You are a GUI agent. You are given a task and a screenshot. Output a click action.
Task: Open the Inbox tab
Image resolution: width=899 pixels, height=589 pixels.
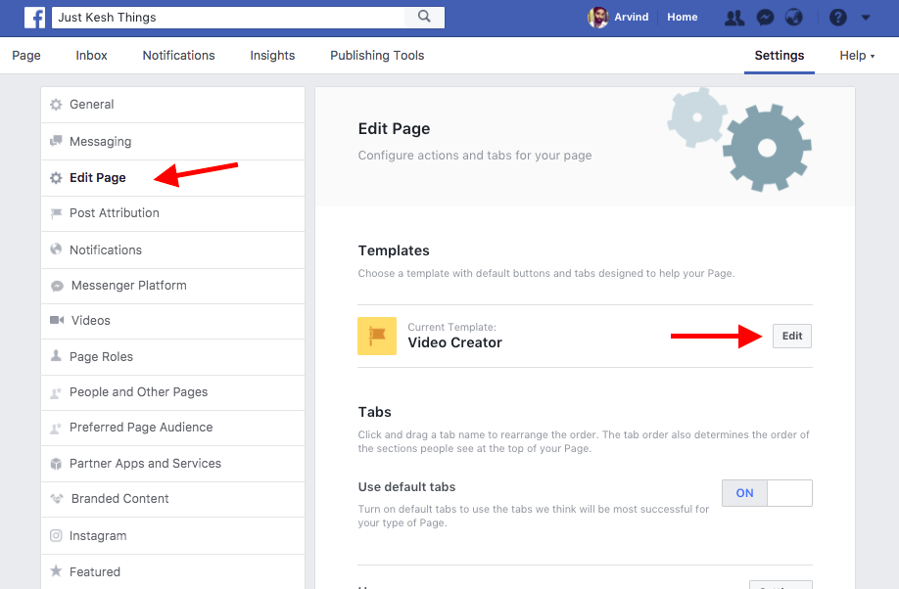[x=91, y=56]
